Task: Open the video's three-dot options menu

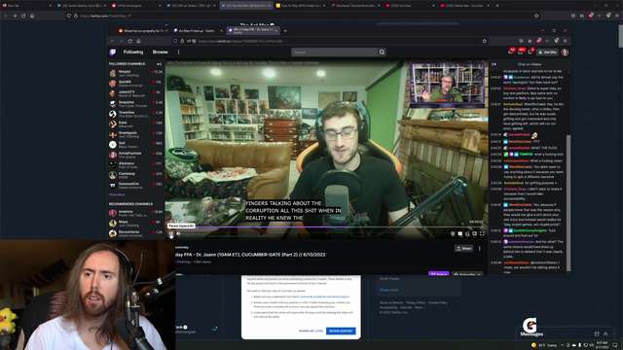Action: (480, 249)
